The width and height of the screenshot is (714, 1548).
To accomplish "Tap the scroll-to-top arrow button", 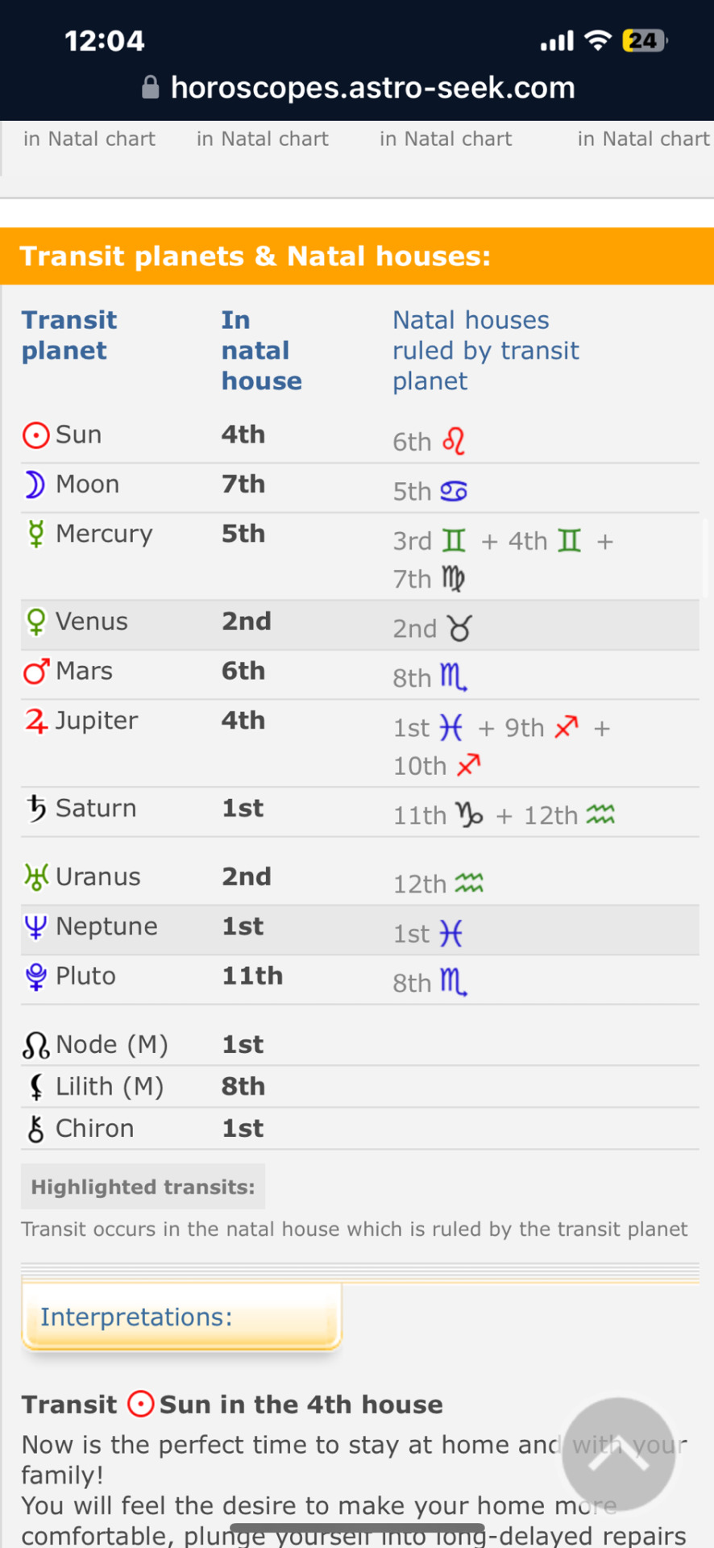I will pyautogui.click(x=618, y=1454).
